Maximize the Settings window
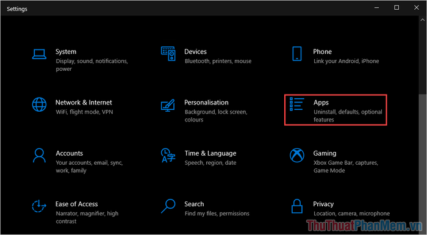Image resolution: width=427 pixels, height=235 pixels. pyautogui.click(x=396, y=8)
